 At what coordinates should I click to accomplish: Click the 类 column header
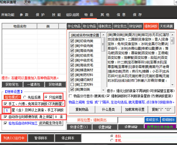click(48, 26)
